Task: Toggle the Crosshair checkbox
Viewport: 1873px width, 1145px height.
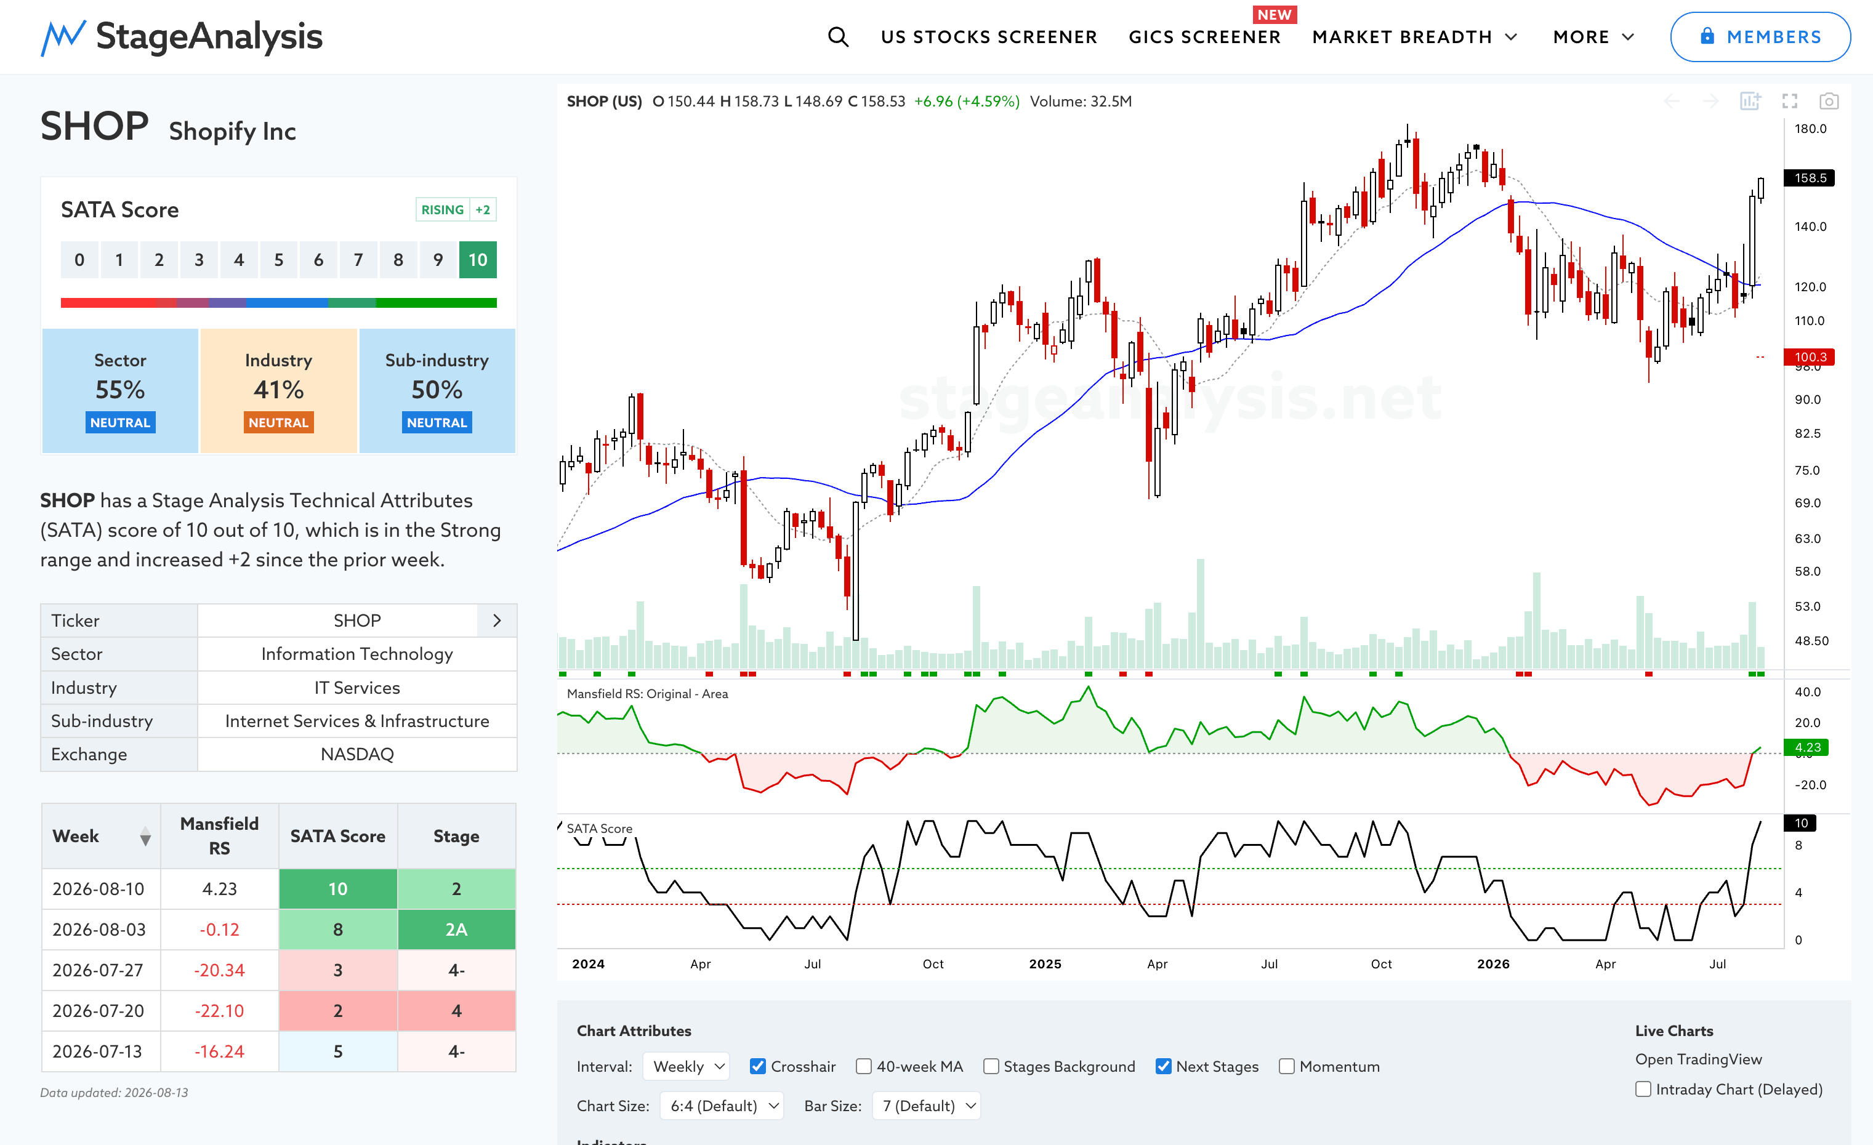Action: (757, 1066)
